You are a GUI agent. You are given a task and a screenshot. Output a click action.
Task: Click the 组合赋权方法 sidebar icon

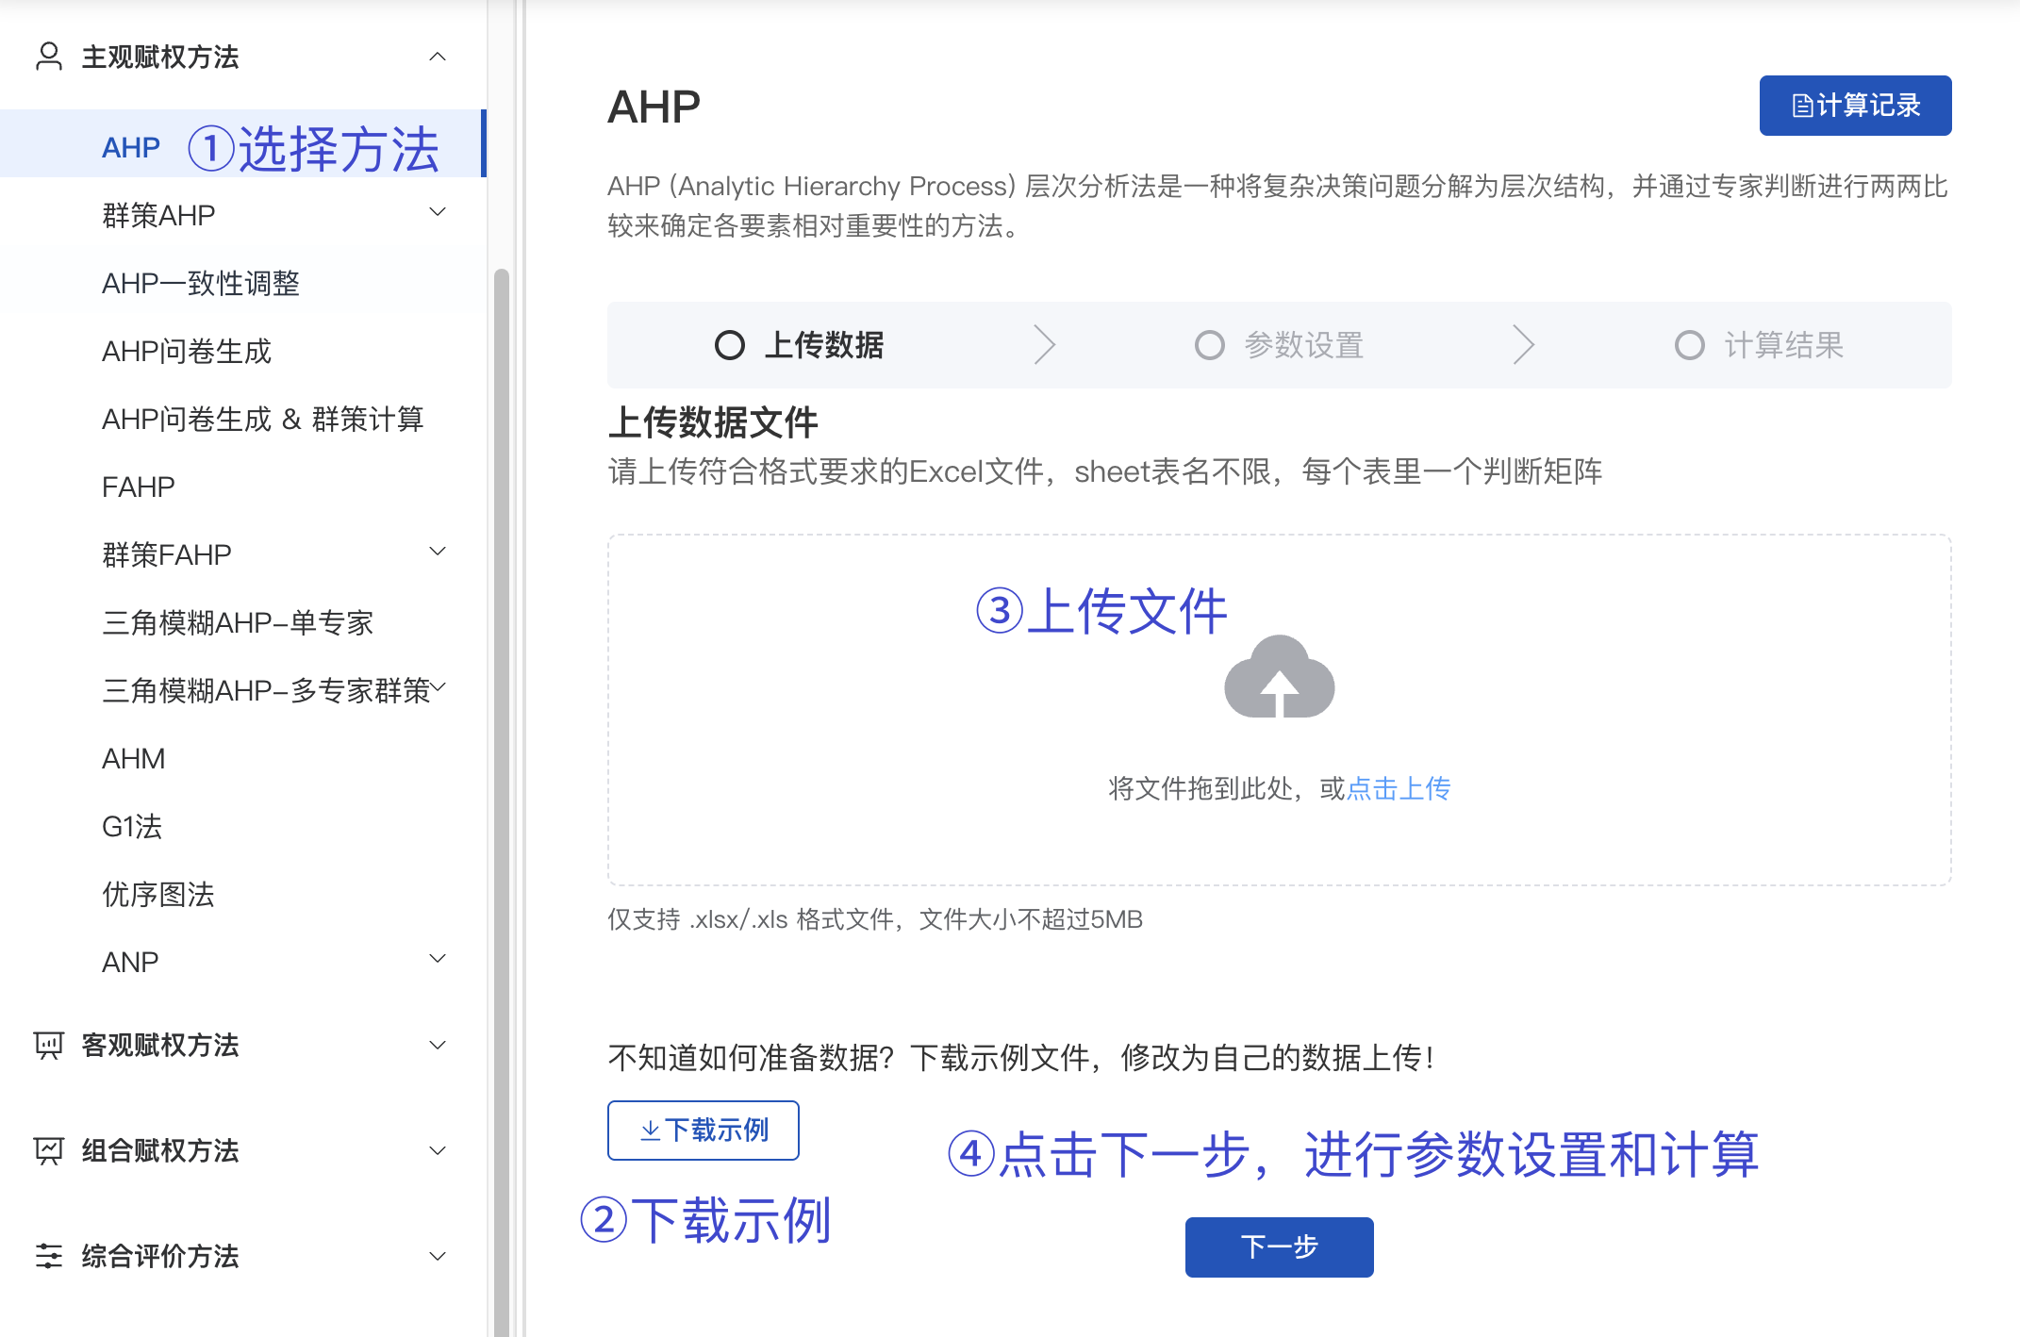pos(47,1150)
